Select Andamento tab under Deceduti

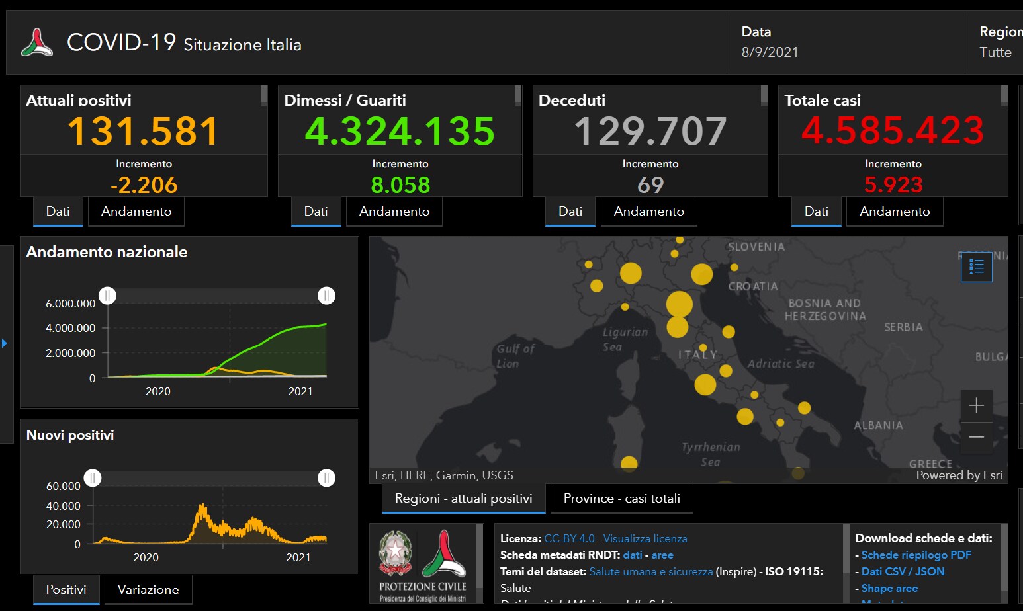point(648,212)
